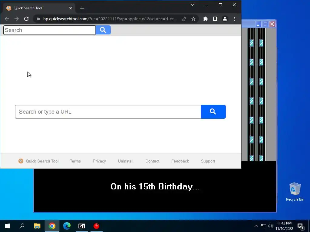Image resolution: width=310 pixels, height=232 pixels.
Task: Go back using the browser back arrow
Action: [7, 19]
